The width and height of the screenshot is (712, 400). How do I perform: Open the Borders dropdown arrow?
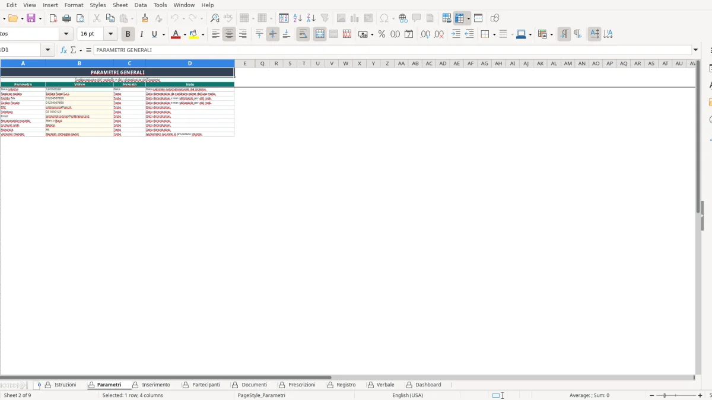coord(494,34)
